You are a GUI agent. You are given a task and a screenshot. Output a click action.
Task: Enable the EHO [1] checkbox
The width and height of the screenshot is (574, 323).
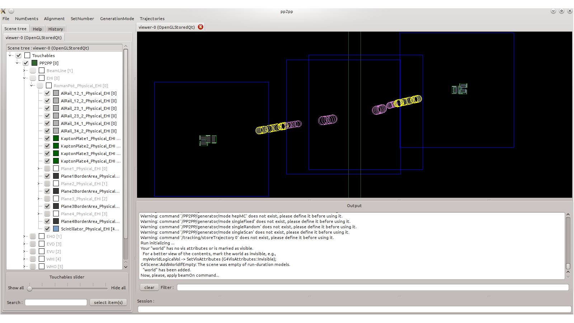[x=33, y=237]
